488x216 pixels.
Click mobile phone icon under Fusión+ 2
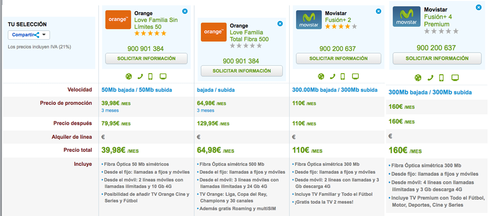[343, 77]
